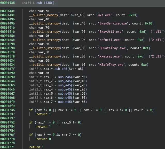Click the count value 0x10
This screenshot has width=165, height=149.
(148, 23)
